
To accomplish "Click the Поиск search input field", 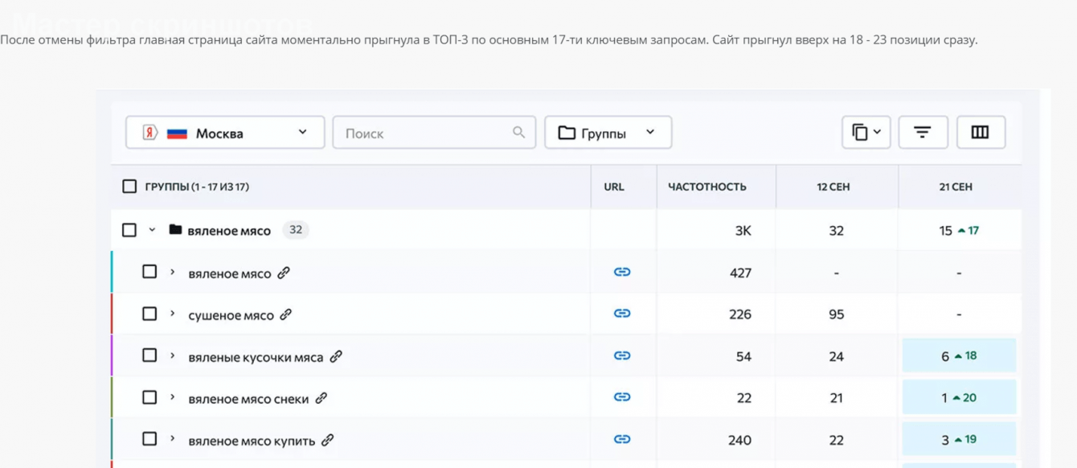I will point(426,133).
